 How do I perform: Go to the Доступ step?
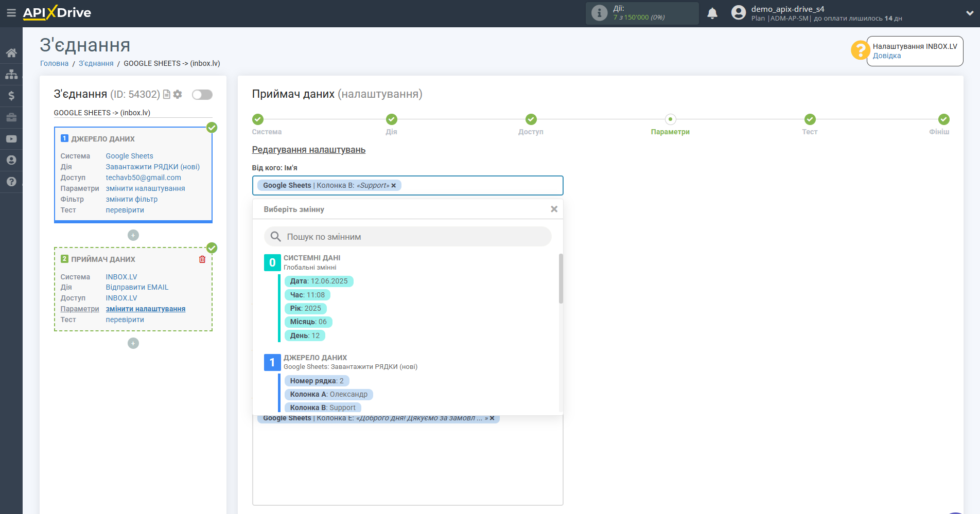[x=531, y=119]
